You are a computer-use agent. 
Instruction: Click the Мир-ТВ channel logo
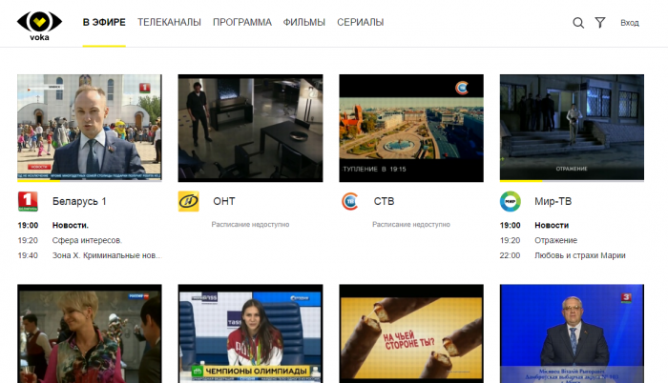pos(511,201)
